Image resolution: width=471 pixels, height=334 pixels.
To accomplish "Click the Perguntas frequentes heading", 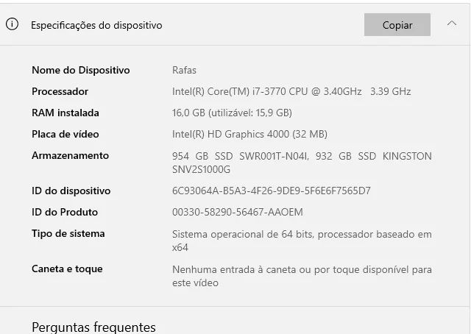I will point(93,327).
